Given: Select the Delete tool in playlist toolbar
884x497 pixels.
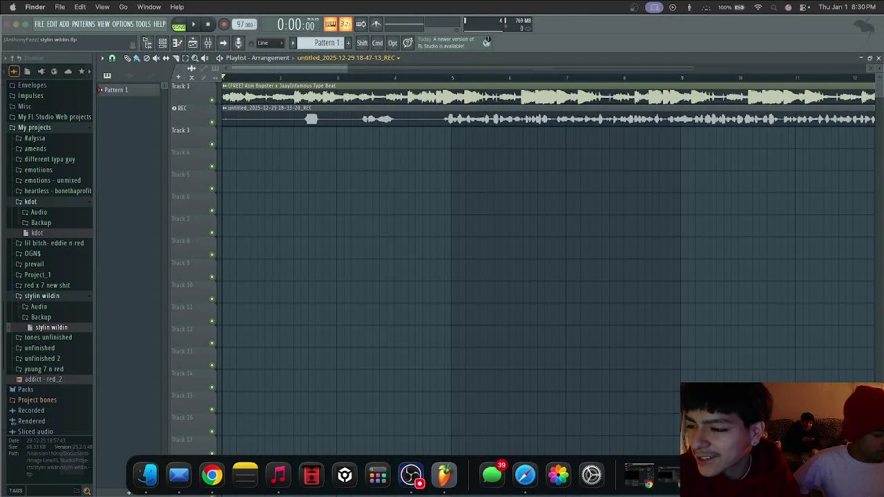Looking at the screenshot, I should click(146, 58).
